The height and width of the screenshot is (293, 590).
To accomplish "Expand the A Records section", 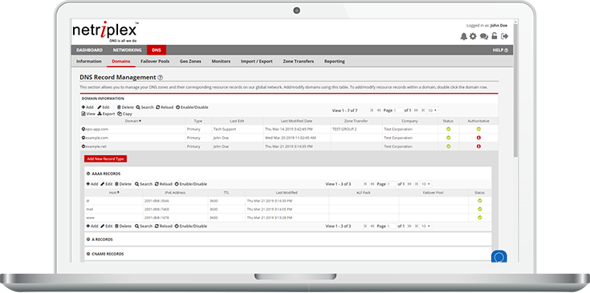I will [88, 239].
